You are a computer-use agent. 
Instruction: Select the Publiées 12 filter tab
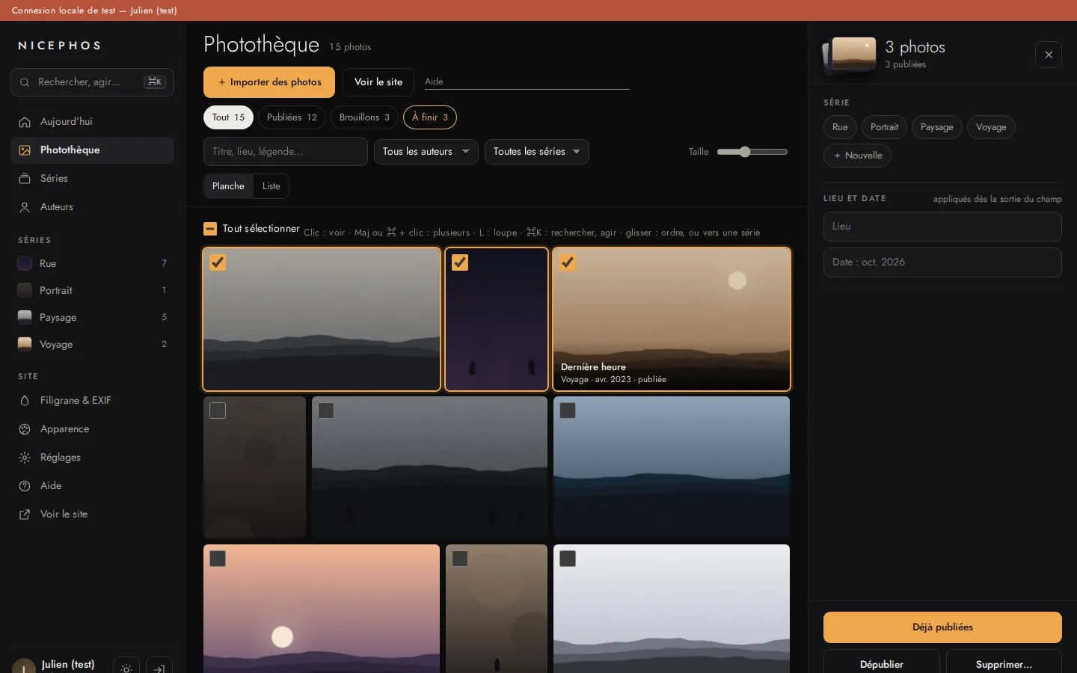tap(292, 117)
